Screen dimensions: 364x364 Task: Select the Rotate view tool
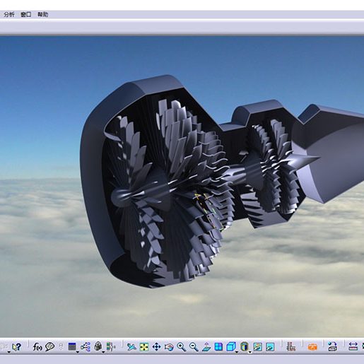169,346
